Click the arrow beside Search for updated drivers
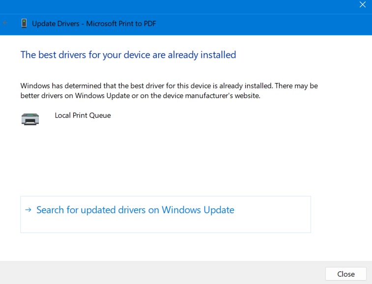The width and height of the screenshot is (372, 284). 28,210
